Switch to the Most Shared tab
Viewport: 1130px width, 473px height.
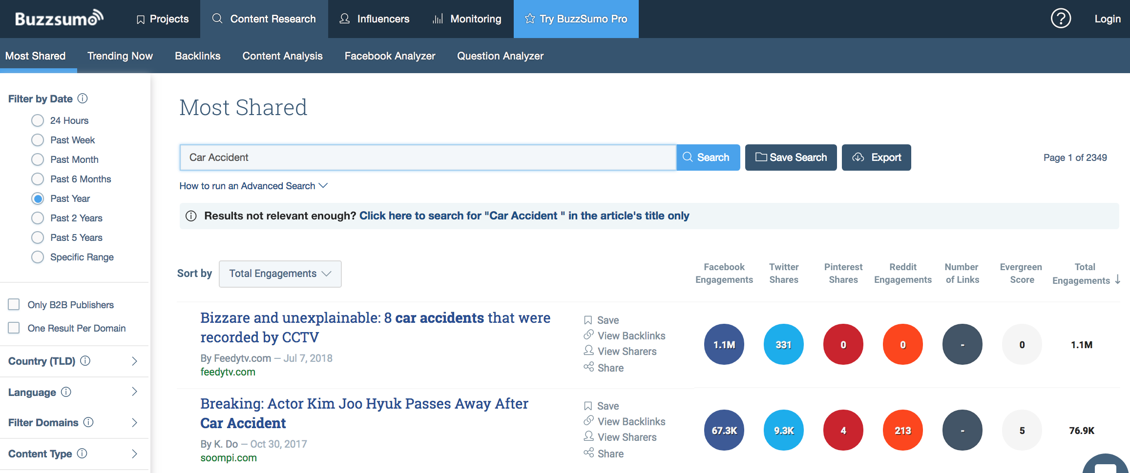click(36, 56)
